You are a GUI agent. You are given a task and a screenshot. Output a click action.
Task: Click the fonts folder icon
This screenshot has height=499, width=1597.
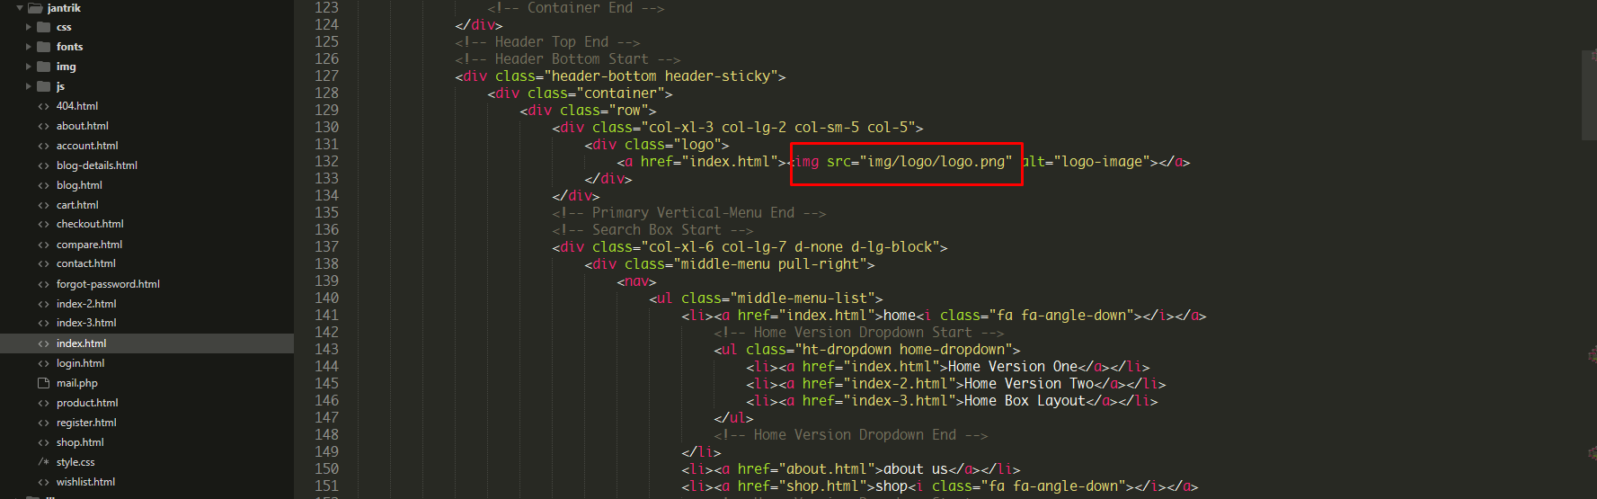pyautogui.click(x=43, y=47)
